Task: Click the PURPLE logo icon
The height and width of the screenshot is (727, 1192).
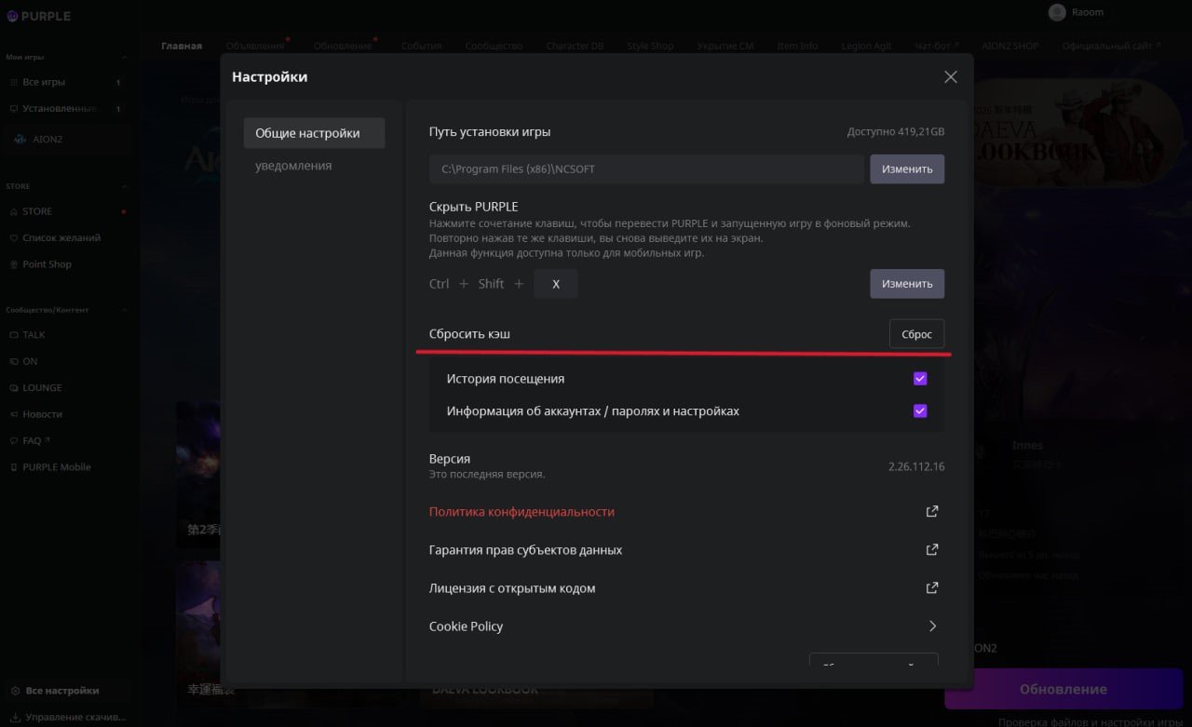Action: click(x=12, y=16)
